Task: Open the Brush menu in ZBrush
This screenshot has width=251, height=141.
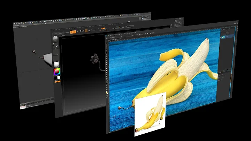Action: point(56,30)
